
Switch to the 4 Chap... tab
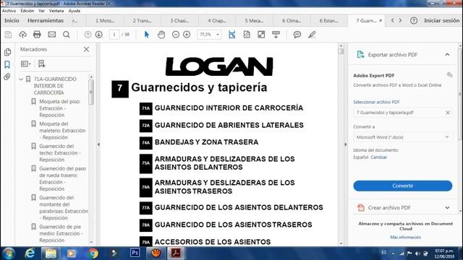coord(217,21)
